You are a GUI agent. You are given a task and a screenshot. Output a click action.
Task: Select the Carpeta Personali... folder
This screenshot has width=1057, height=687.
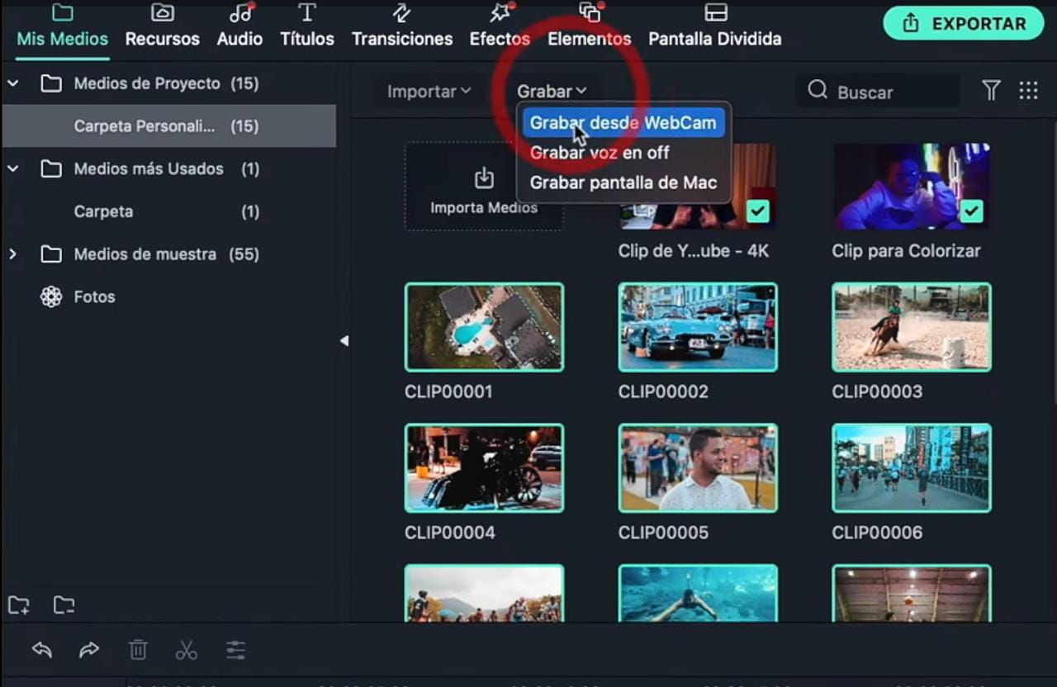(168, 126)
